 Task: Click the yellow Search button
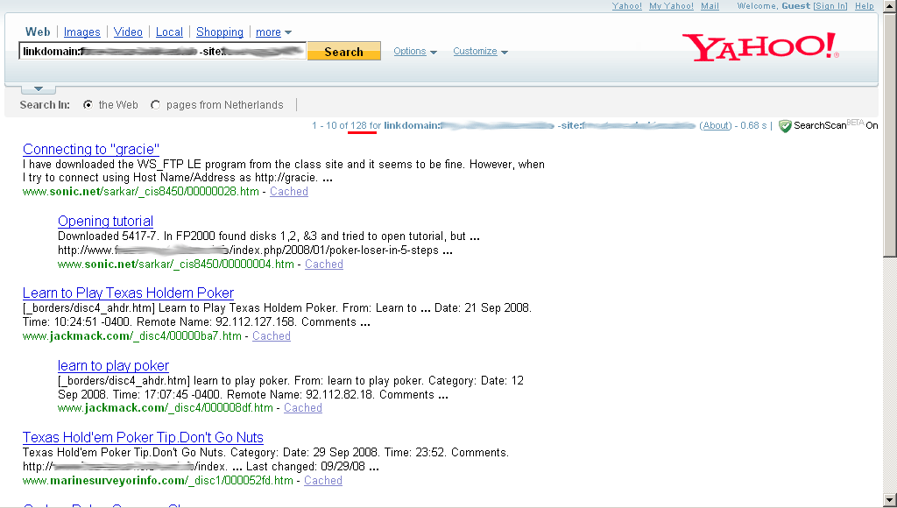pyautogui.click(x=343, y=51)
